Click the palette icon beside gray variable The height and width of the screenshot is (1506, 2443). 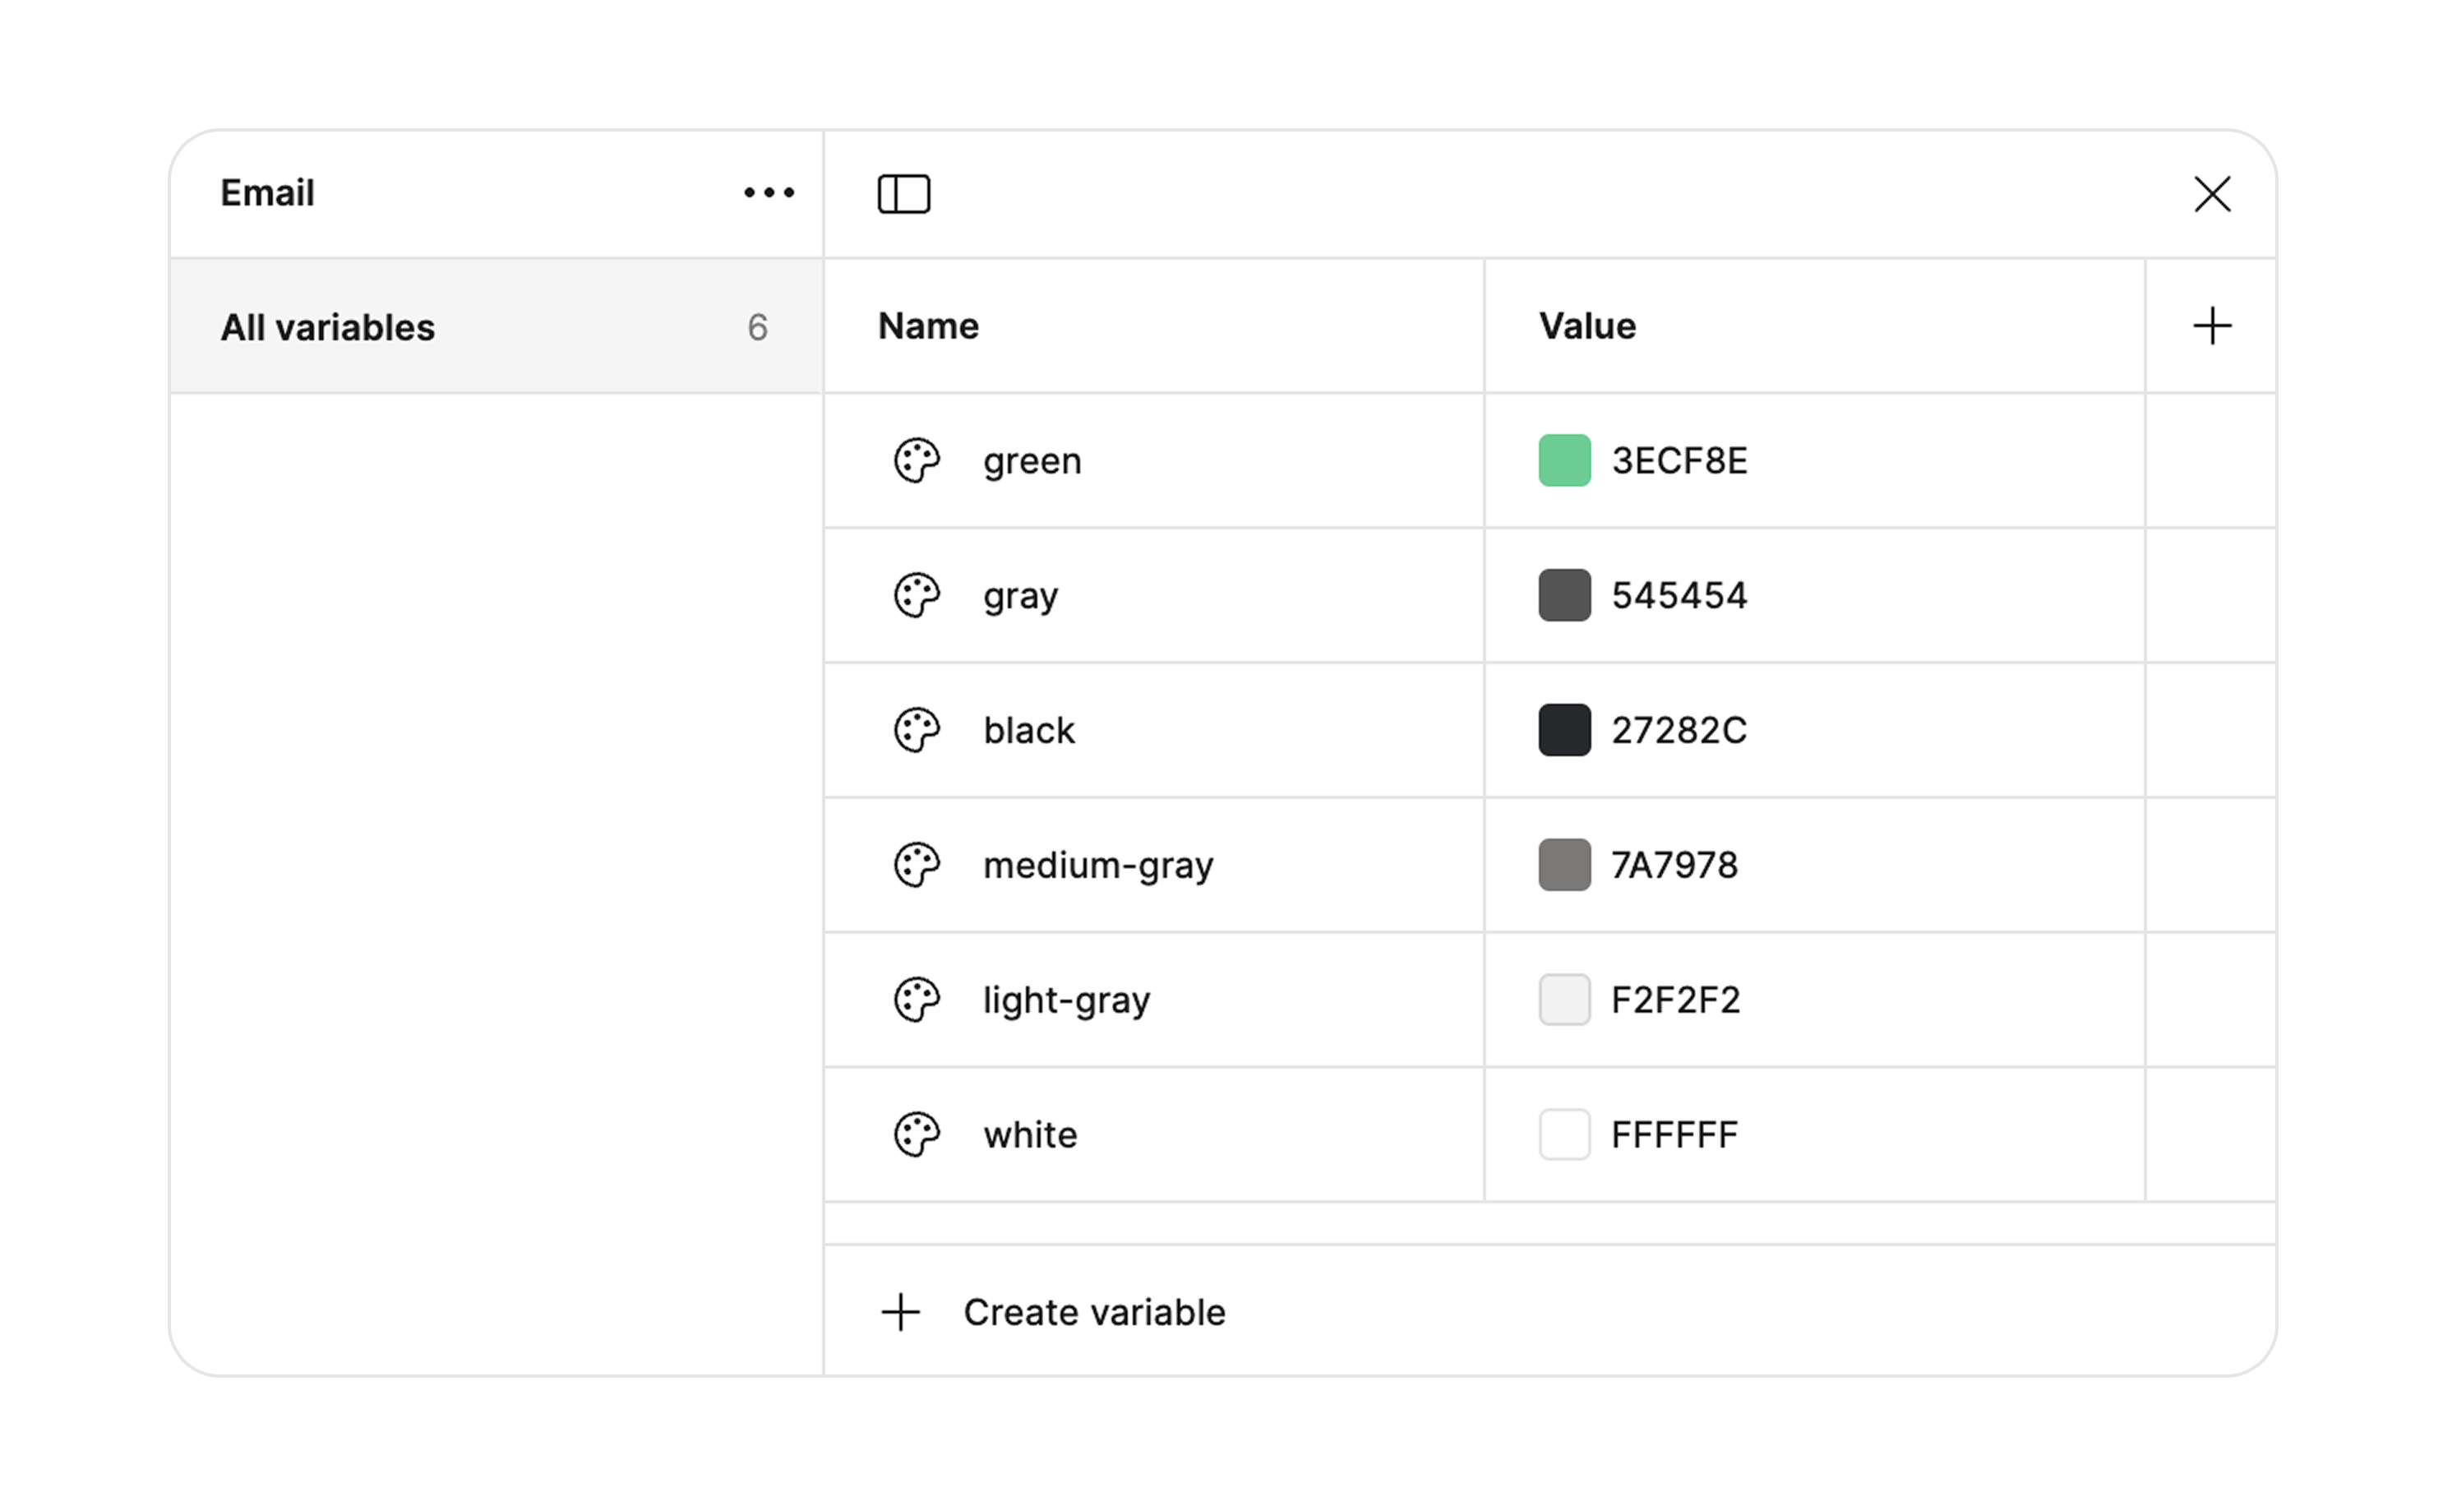pyautogui.click(x=917, y=597)
